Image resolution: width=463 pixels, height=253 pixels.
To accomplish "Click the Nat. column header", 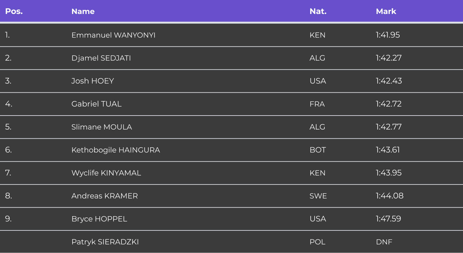I will [x=318, y=11].
